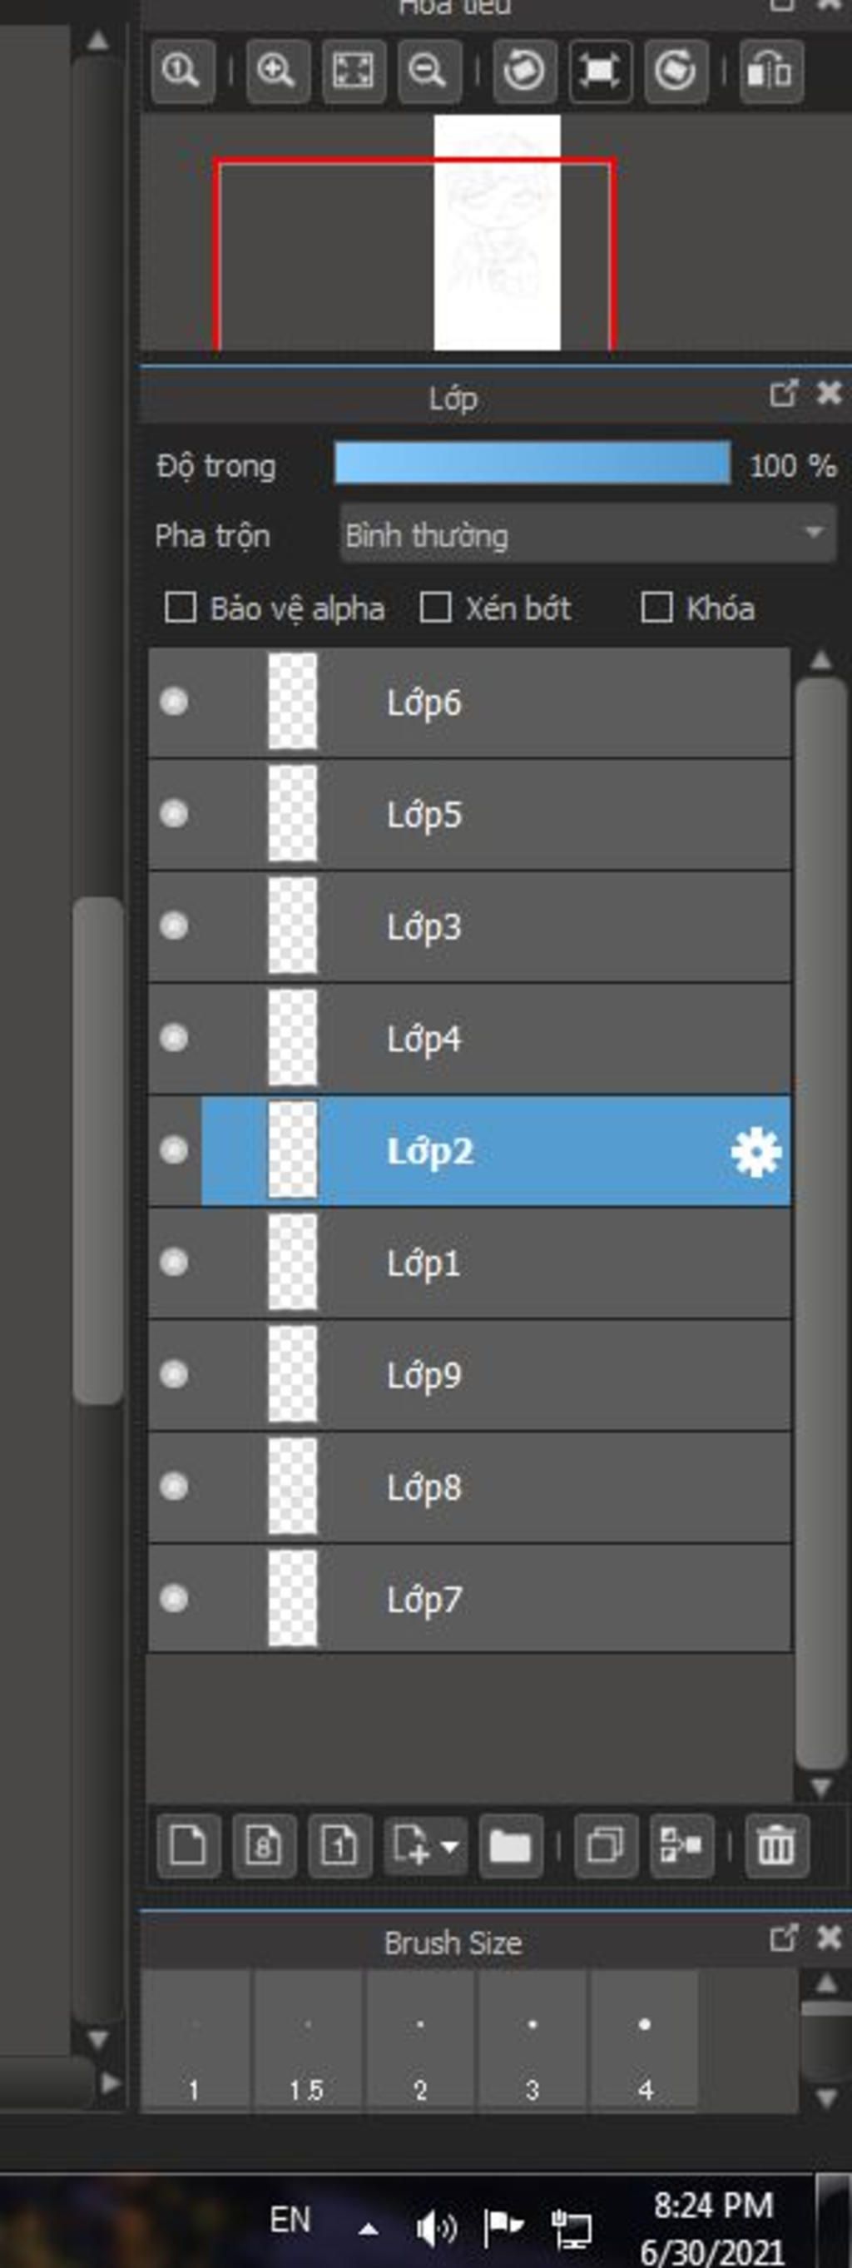Click the Độ trong opacity slider
This screenshot has height=2268, width=852.
click(532, 464)
